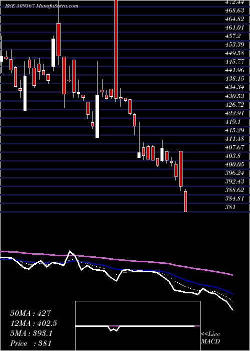The height and width of the screenshot is (351, 250).
Task: Click the 445.77 price axis label
Action: [233, 62]
